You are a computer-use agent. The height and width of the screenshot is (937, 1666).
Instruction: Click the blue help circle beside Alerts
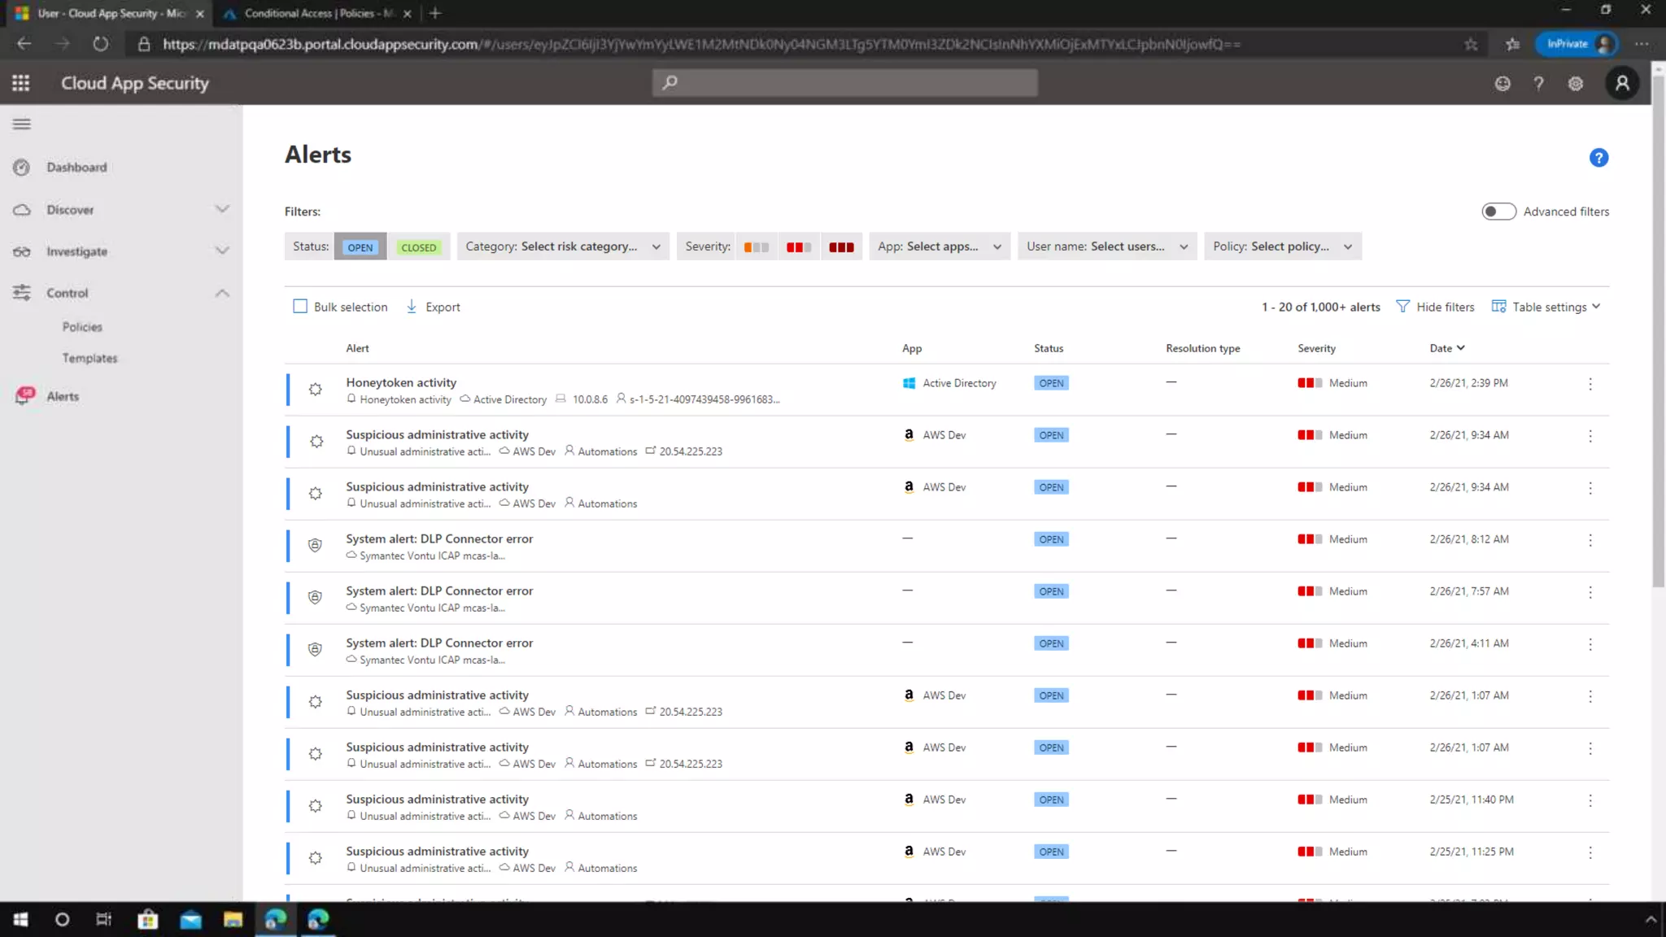pyautogui.click(x=1598, y=158)
